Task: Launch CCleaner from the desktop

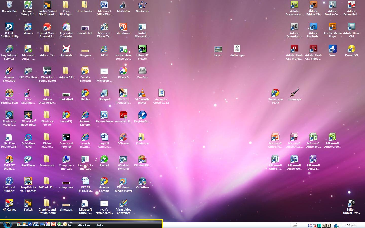Action: [x=123, y=139]
